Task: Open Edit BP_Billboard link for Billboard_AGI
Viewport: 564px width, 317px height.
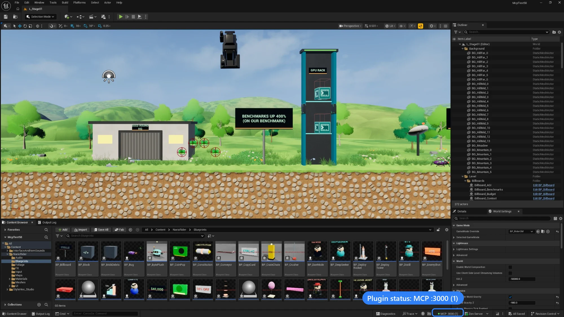Action: tap(543, 185)
